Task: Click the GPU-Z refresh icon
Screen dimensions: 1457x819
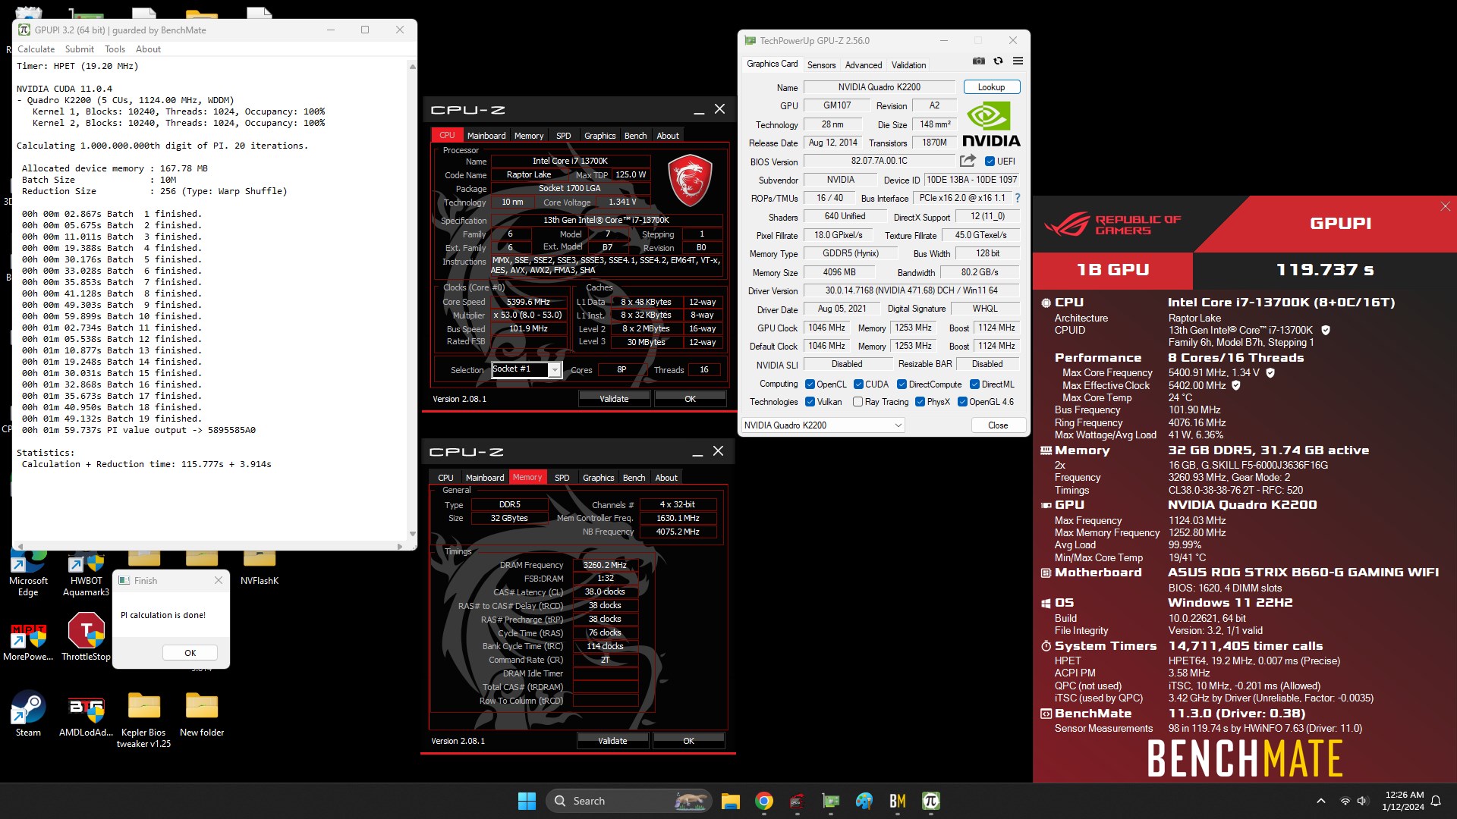Action: 999,61
